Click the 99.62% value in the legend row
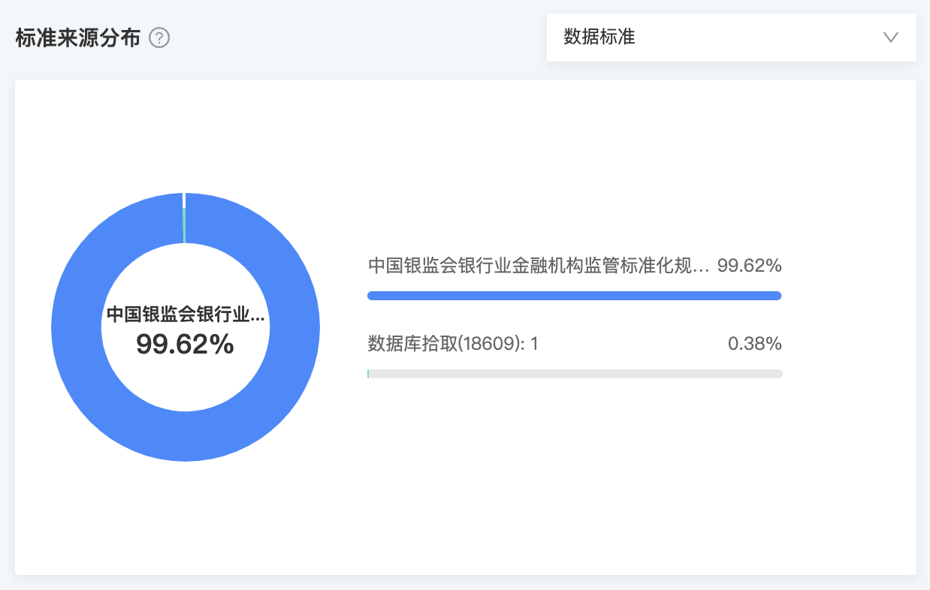This screenshot has width=930, height=590. tap(750, 266)
